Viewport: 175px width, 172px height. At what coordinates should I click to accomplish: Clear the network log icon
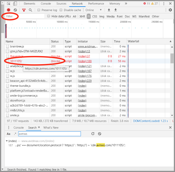[x=15, y=10]
